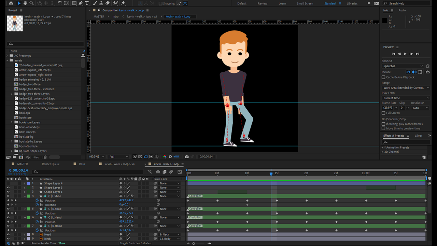The height and width of the screenshot is (246, 437).
Task: Select the Pen tool
Action: (81, 3)
